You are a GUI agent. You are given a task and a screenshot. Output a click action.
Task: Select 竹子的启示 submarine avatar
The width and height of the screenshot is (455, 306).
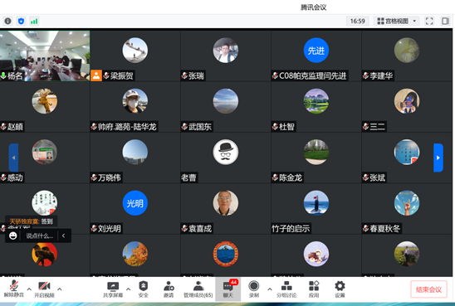[316, 203]
